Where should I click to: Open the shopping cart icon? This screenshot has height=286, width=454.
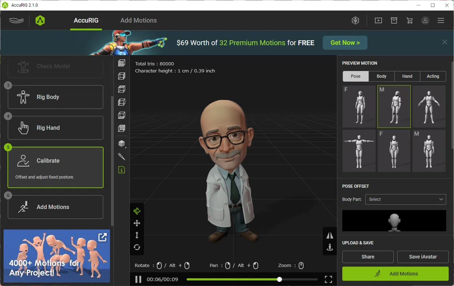click(x=409, y=20)
